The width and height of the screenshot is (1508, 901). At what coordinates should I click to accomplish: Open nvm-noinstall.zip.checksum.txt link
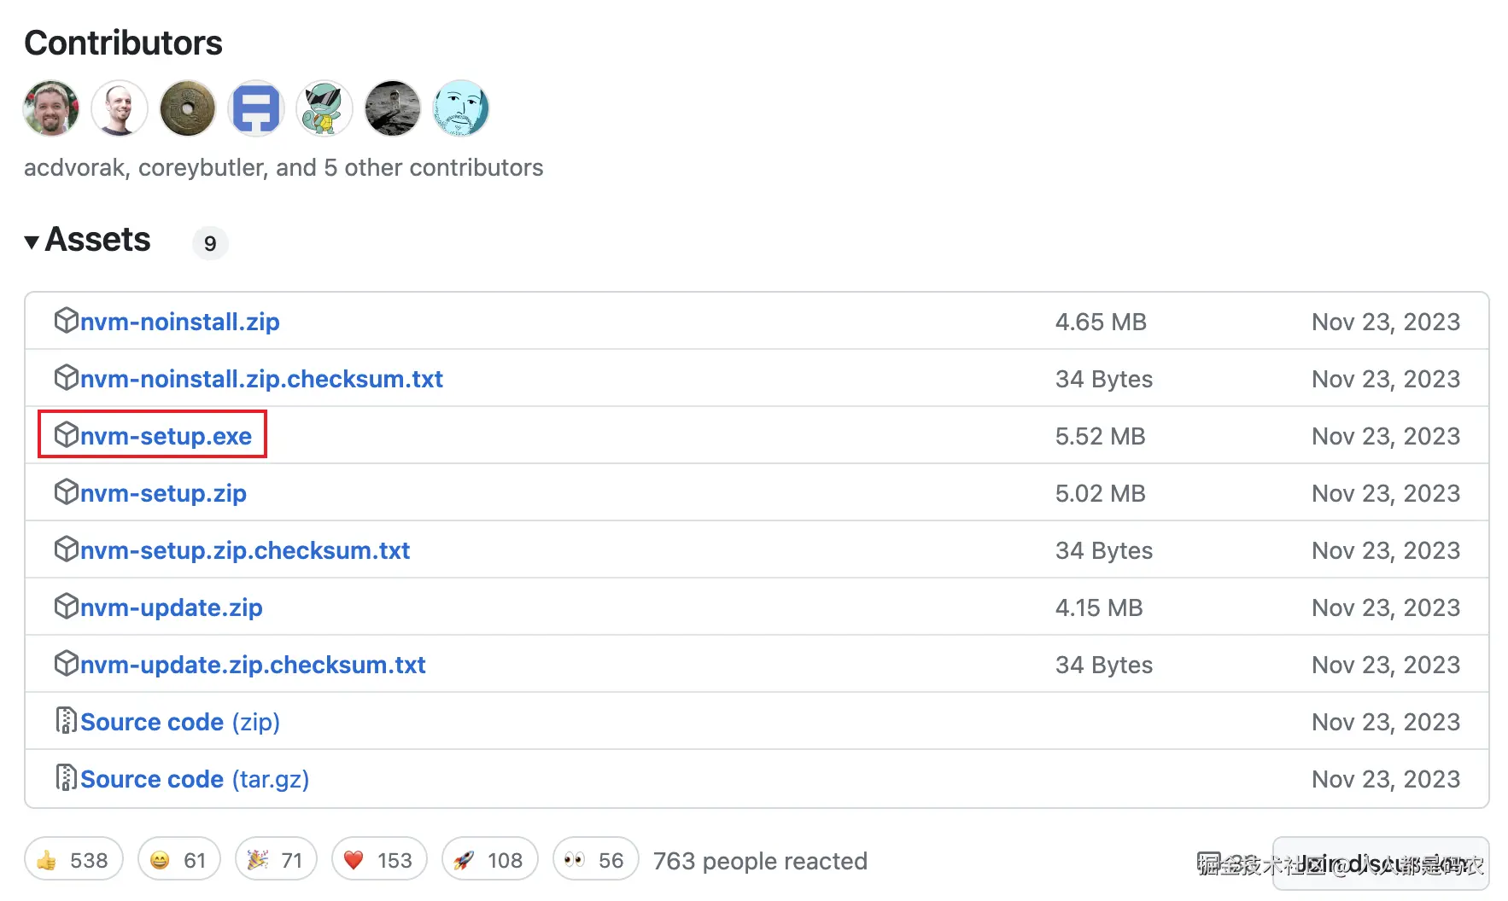point(261,379)
